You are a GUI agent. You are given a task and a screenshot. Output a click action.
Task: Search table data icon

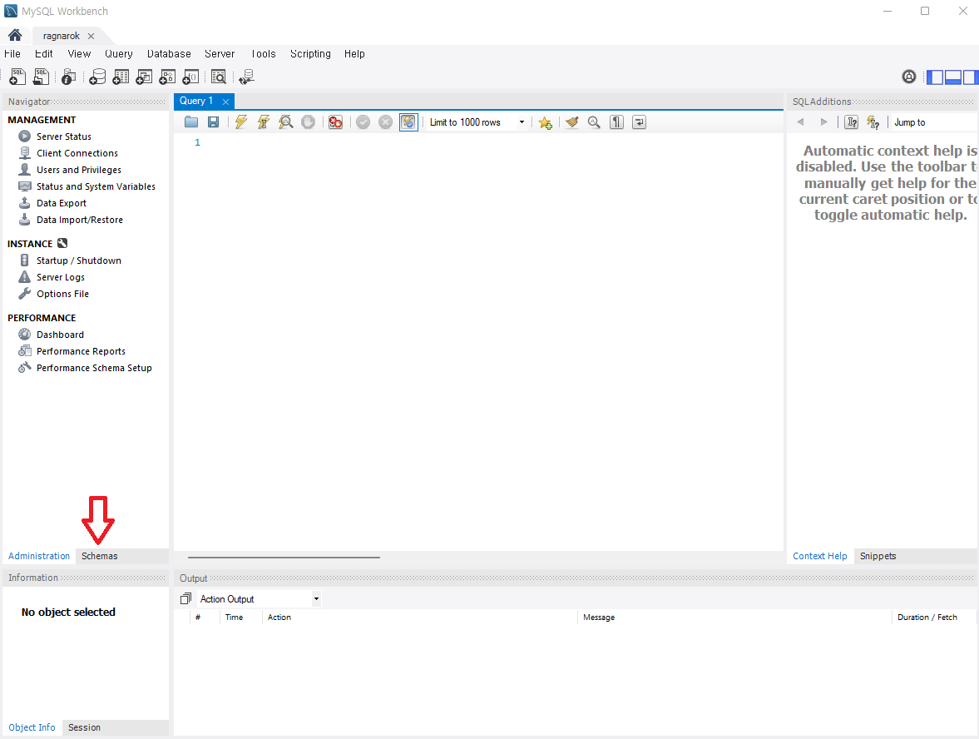(x=219, y=77)
